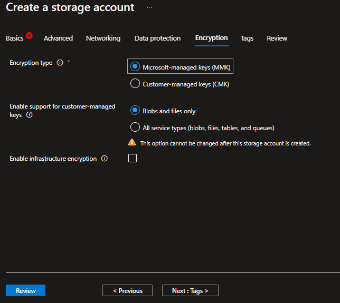Viewport: 340px width, 303px height.
Task: Open the Advanced tab
Action: [58, 38]
